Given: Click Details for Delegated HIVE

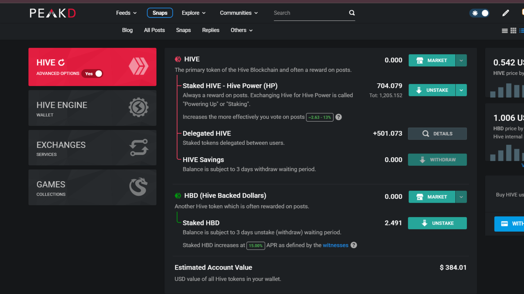Looking at the screenshot, I should pyautogui.click(x=437, y=134).
